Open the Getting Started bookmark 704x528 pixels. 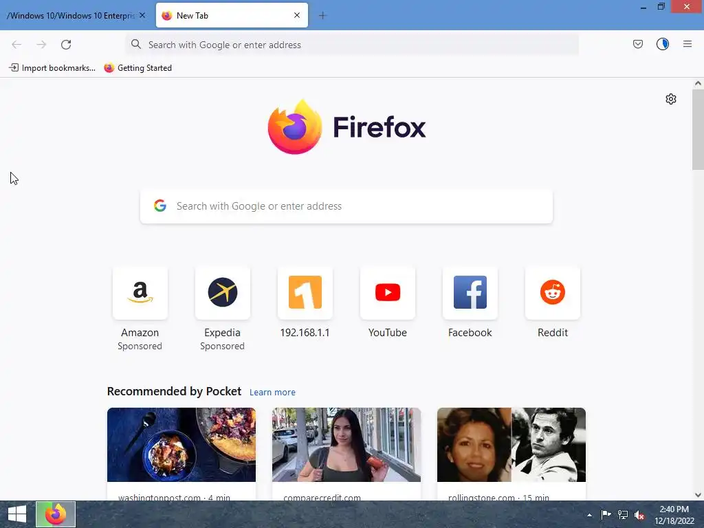point(137,68)
